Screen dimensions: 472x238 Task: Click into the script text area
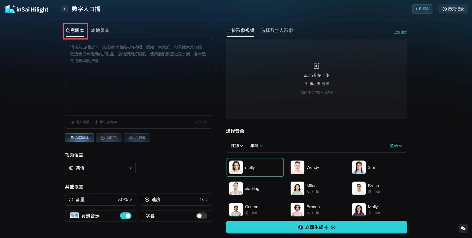pos(138,77)
